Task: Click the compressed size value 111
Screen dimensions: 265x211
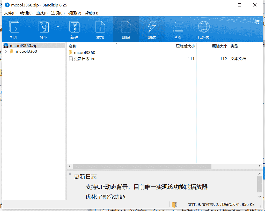Action: coord(191,59)
